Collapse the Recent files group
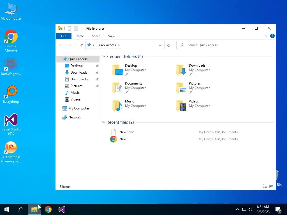The image size is (287, 215). click(x=104, y=122)
